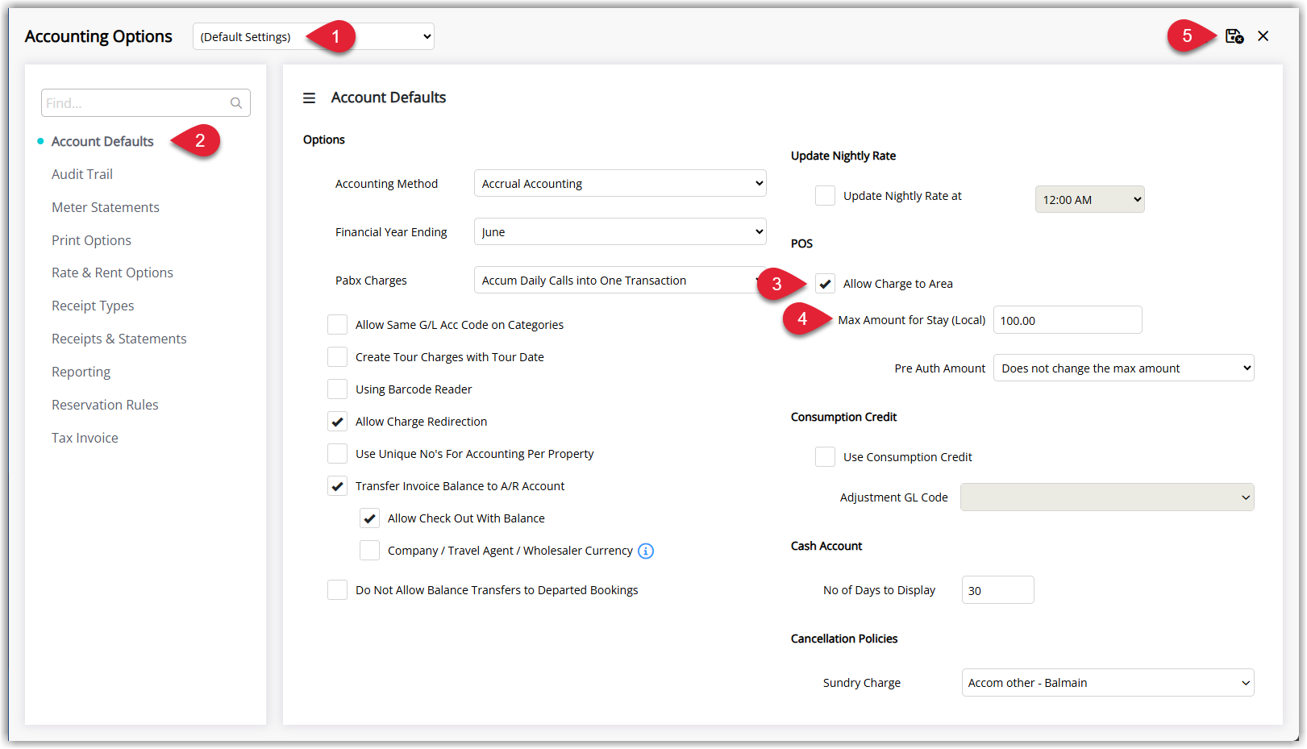
Task: Open Audit Trail section
Action: click(82, 174)
